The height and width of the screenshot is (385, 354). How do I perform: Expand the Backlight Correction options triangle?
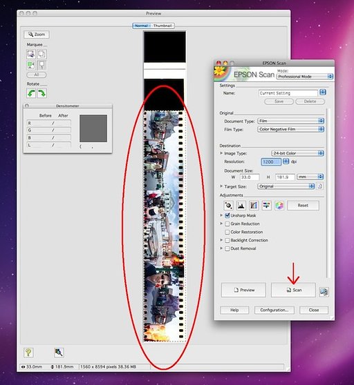221,240
